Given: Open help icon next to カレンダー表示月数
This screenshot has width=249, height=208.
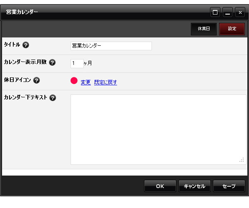Looking at the screenshot, I should (x=52, y=62).
